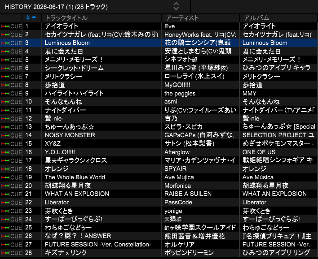Click album cell 歩拾道
The image size is (318, 259).
click(252, 85)
